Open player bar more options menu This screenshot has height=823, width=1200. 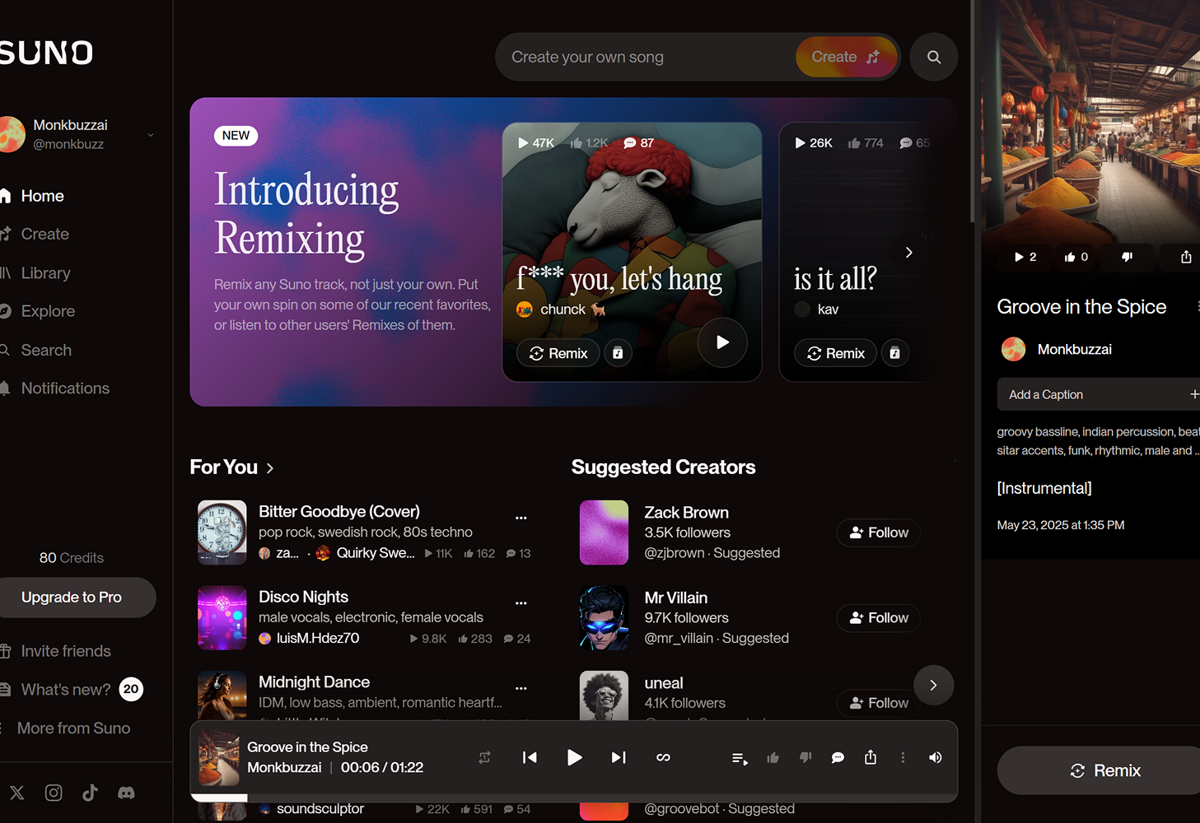click(x=903, y=757)
